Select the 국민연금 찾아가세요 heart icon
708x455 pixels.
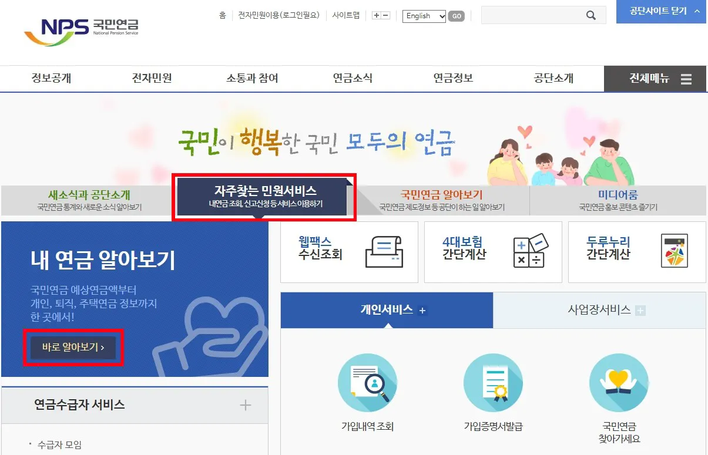point(619,382)
